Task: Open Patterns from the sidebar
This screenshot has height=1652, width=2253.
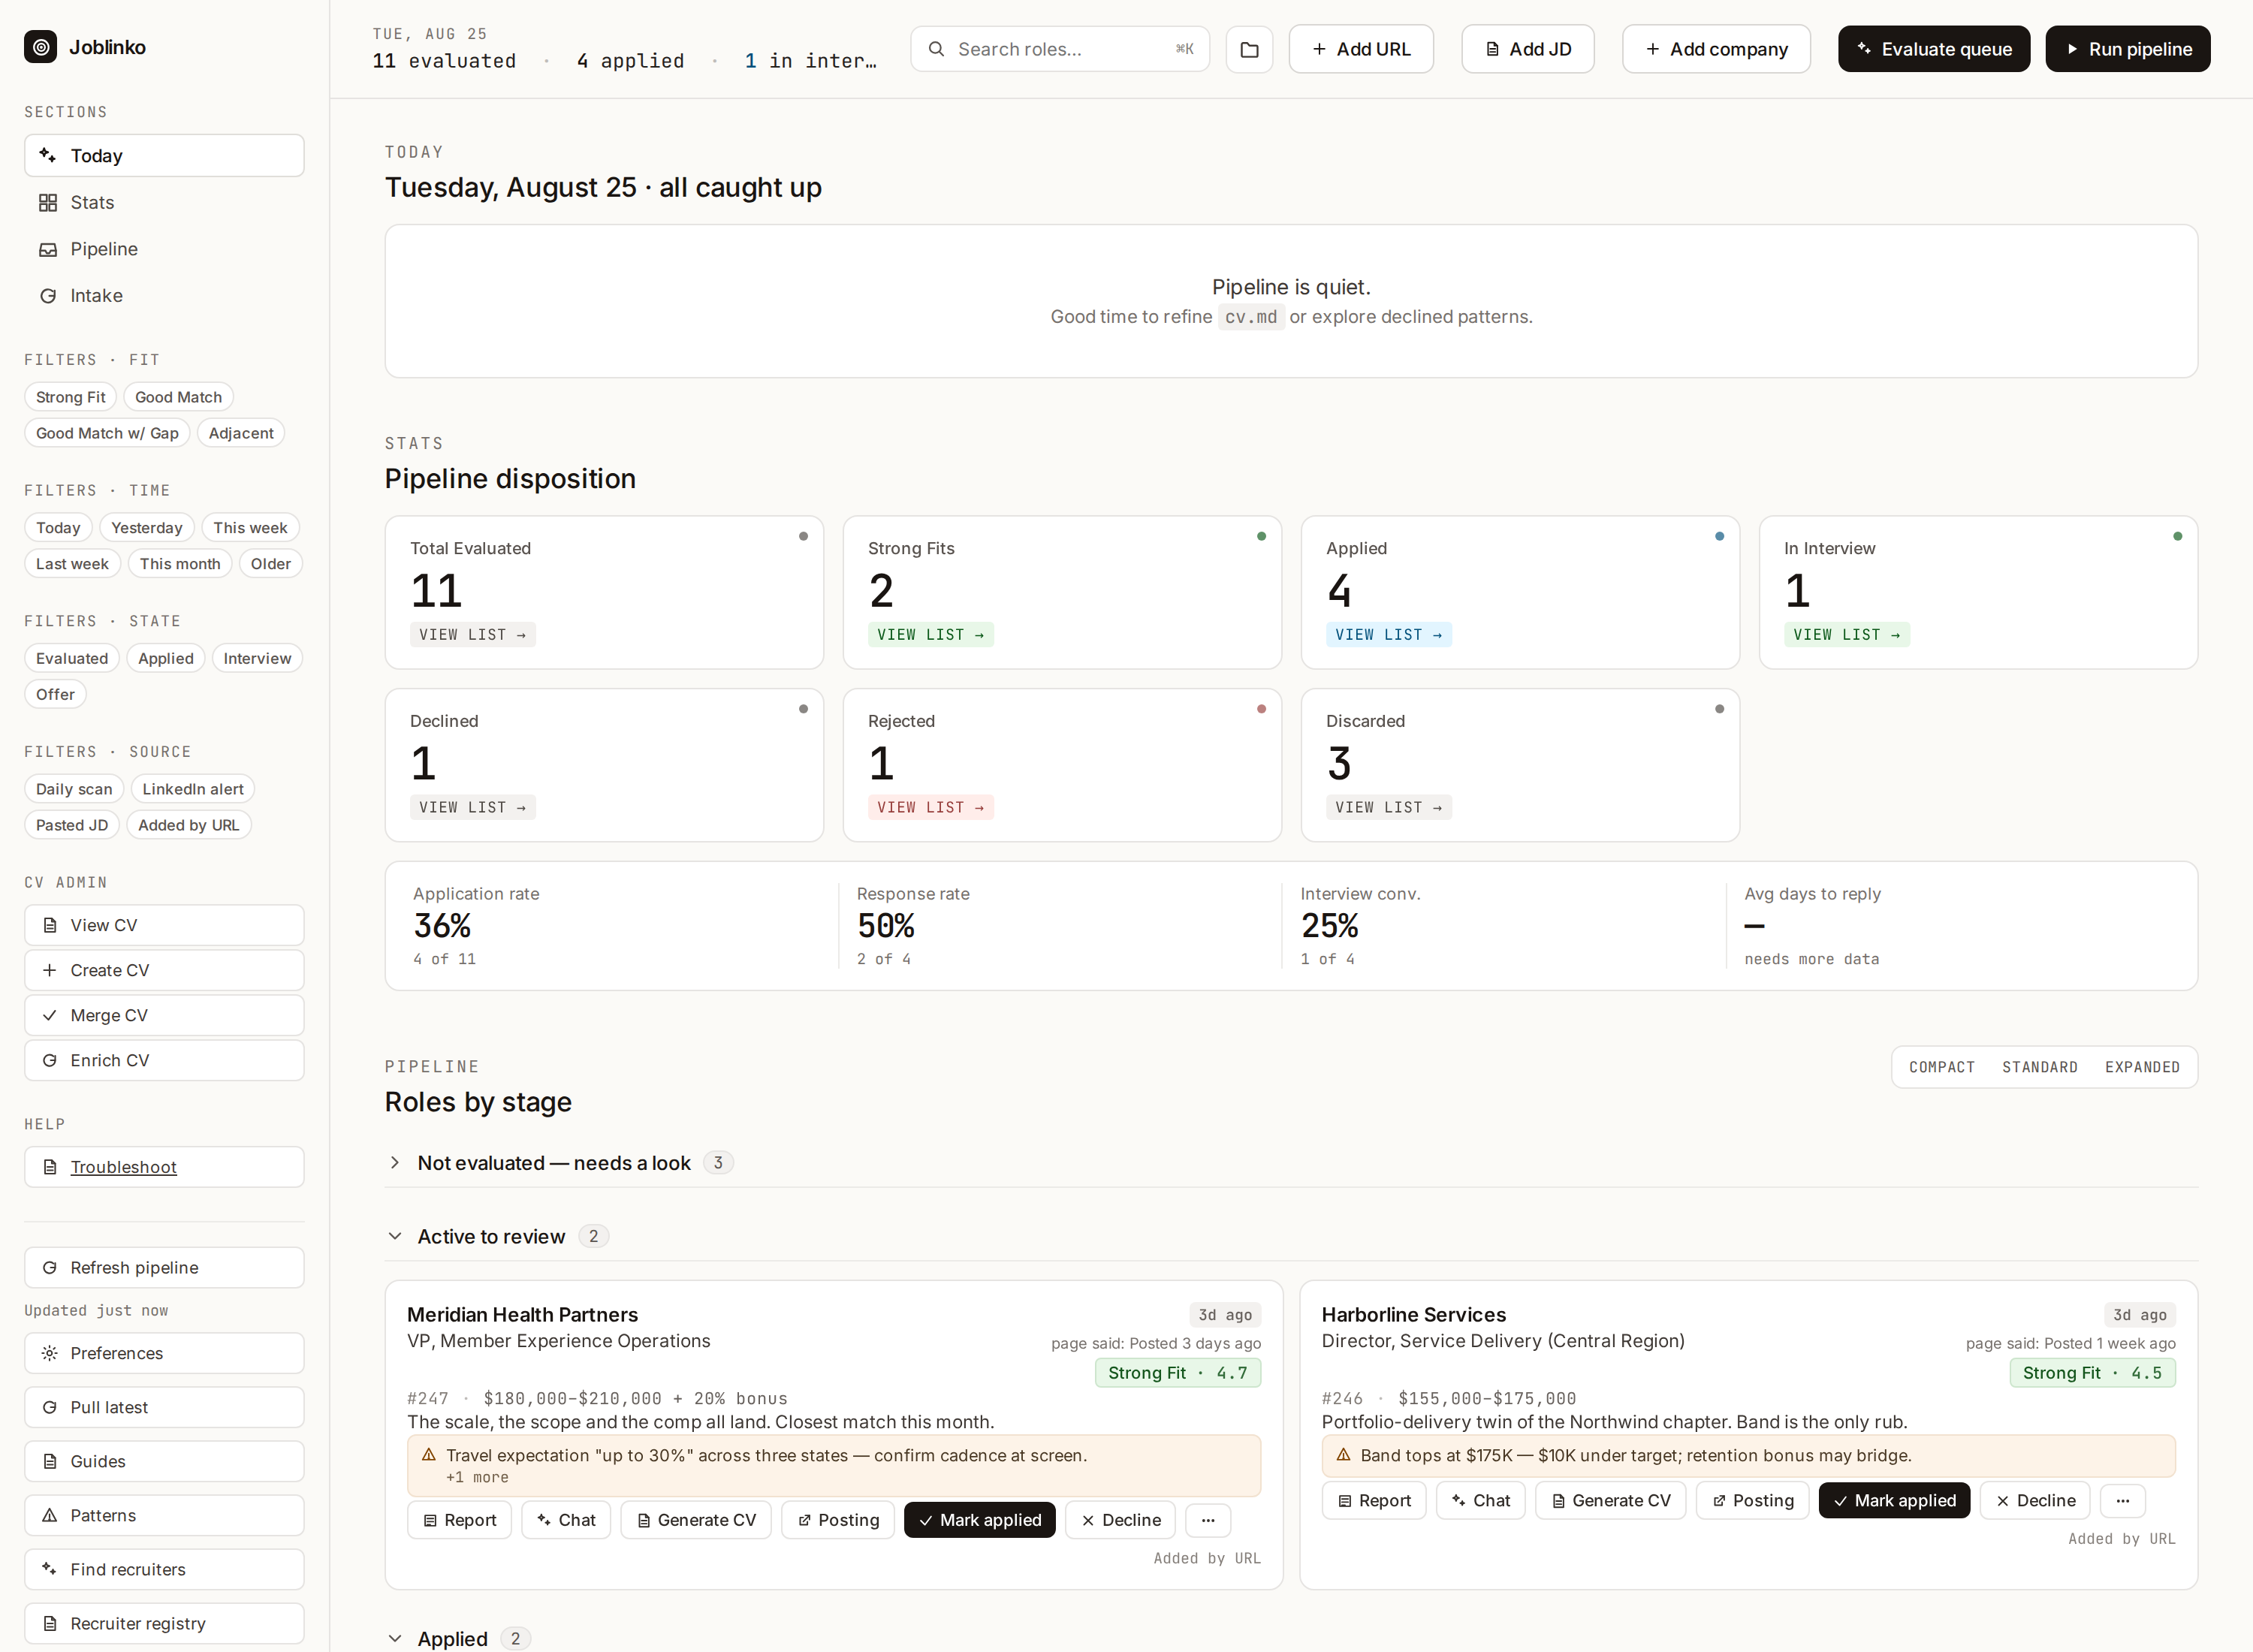Action: click(164, 1516)
